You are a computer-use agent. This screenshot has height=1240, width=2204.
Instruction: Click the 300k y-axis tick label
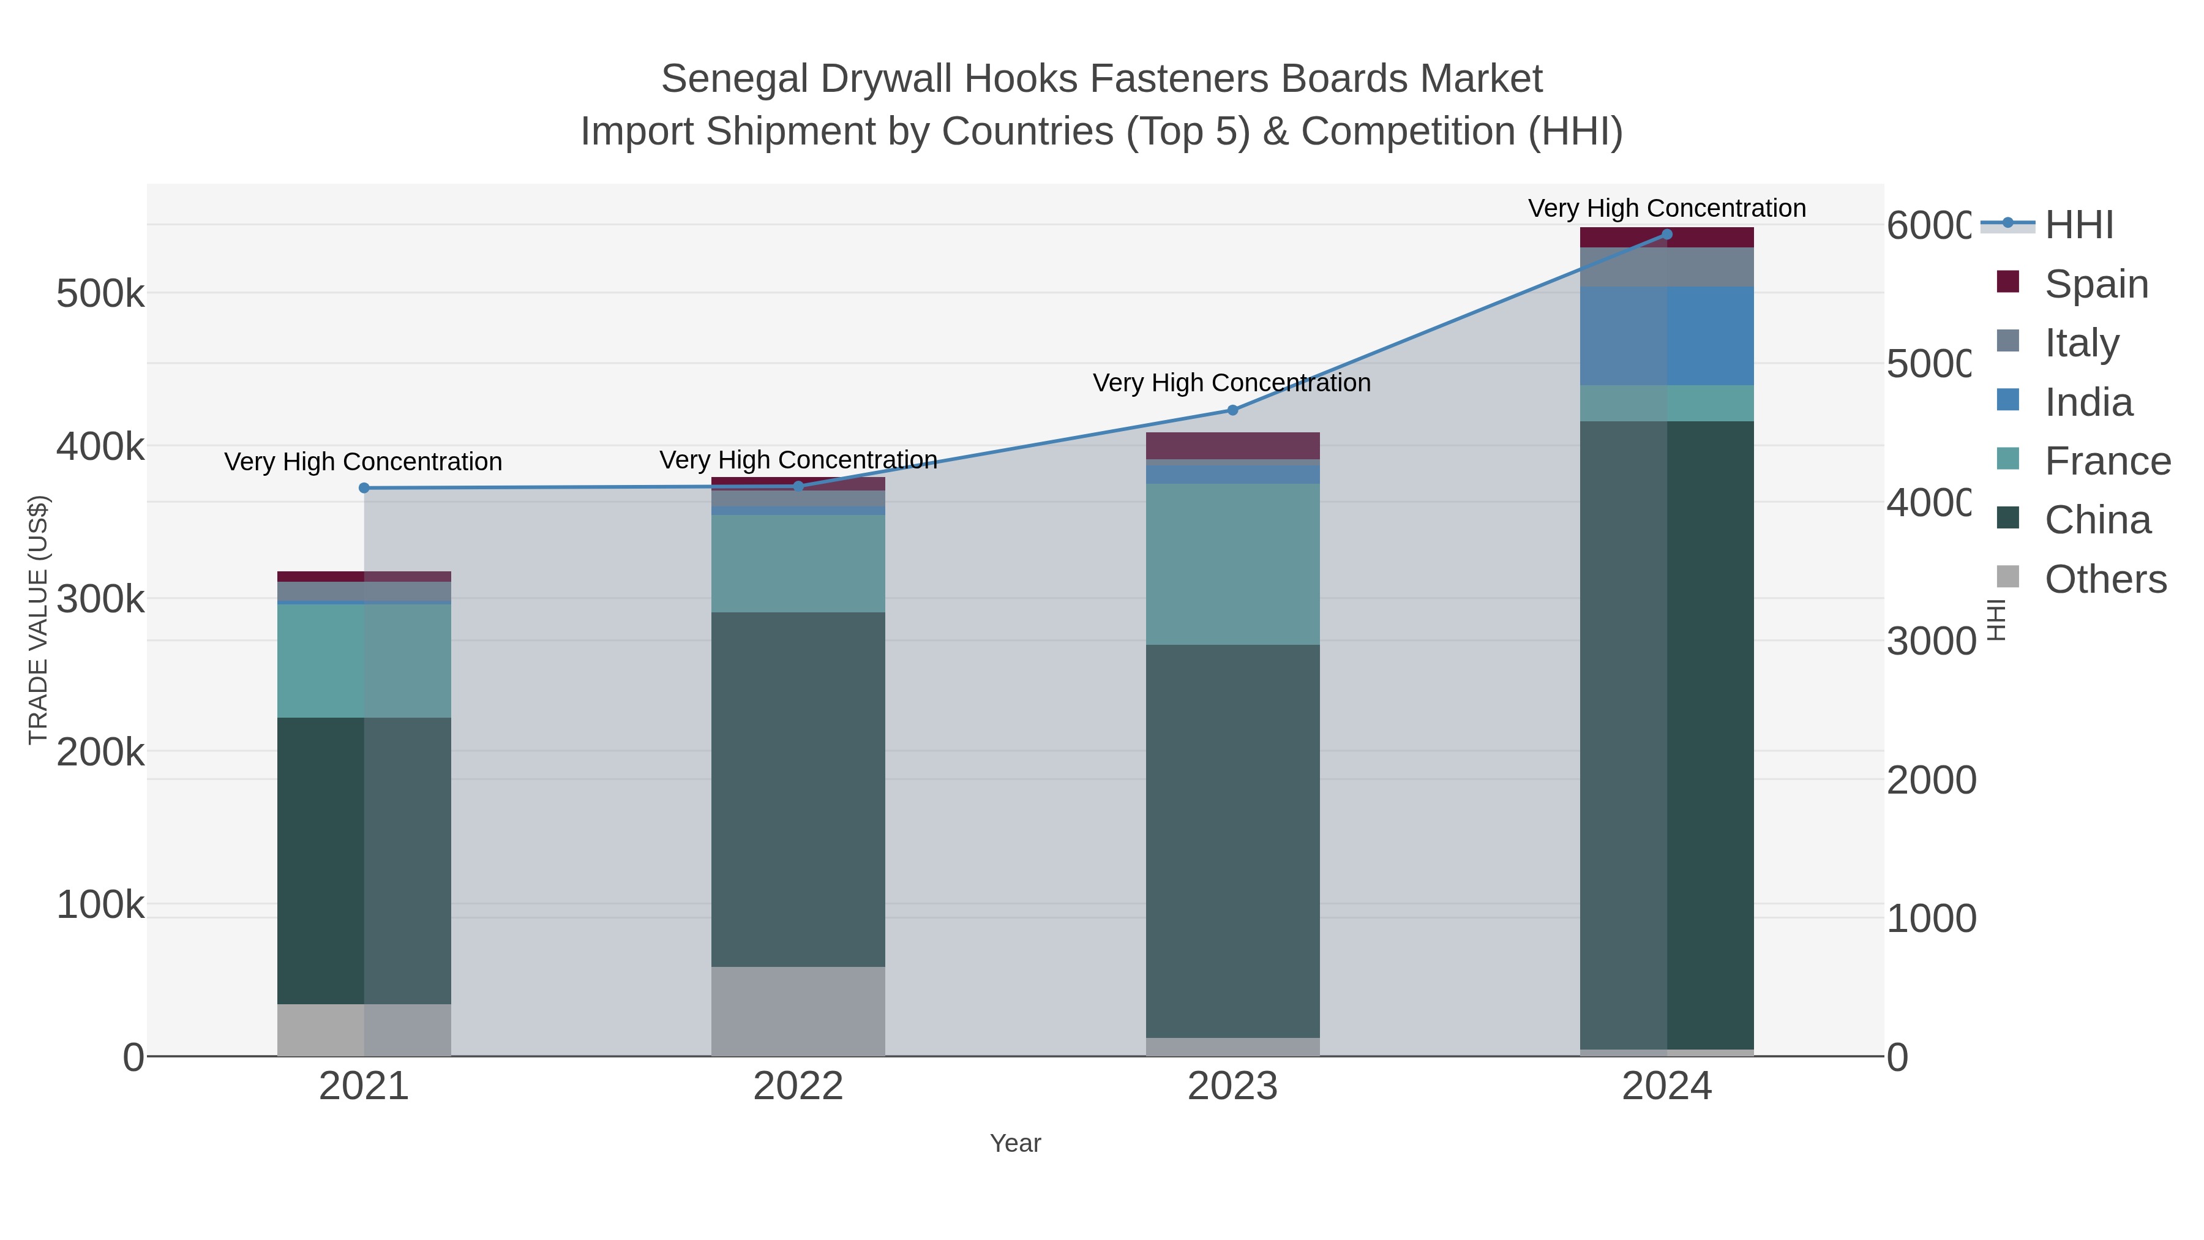pyautogui.click(x=100, y=599)
